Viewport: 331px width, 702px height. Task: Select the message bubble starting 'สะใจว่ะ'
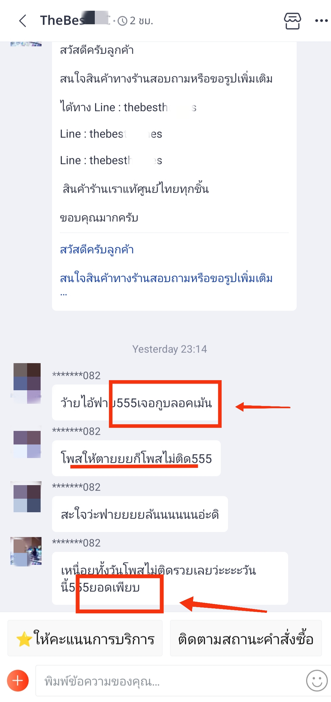tap(140, 514)
